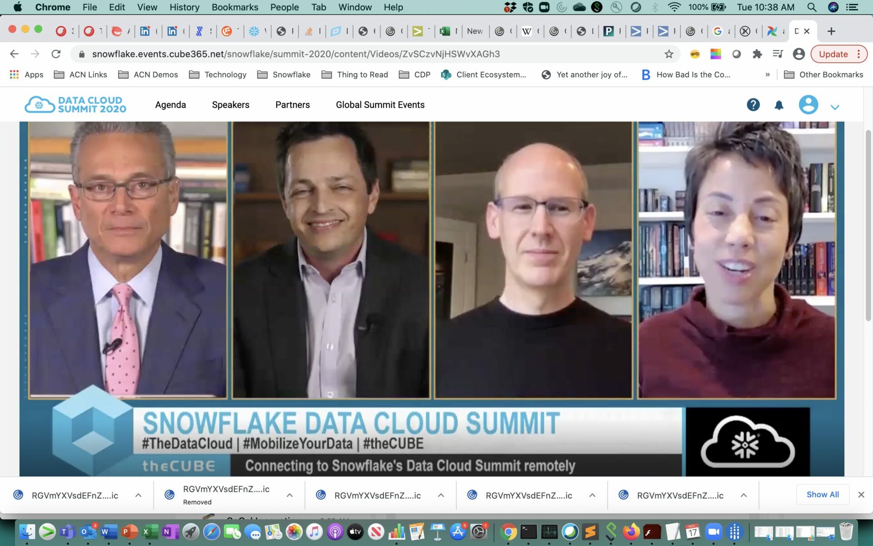The image size is (873, 546).
Task: Open the user profile avatar
Action: coord(808,105)
